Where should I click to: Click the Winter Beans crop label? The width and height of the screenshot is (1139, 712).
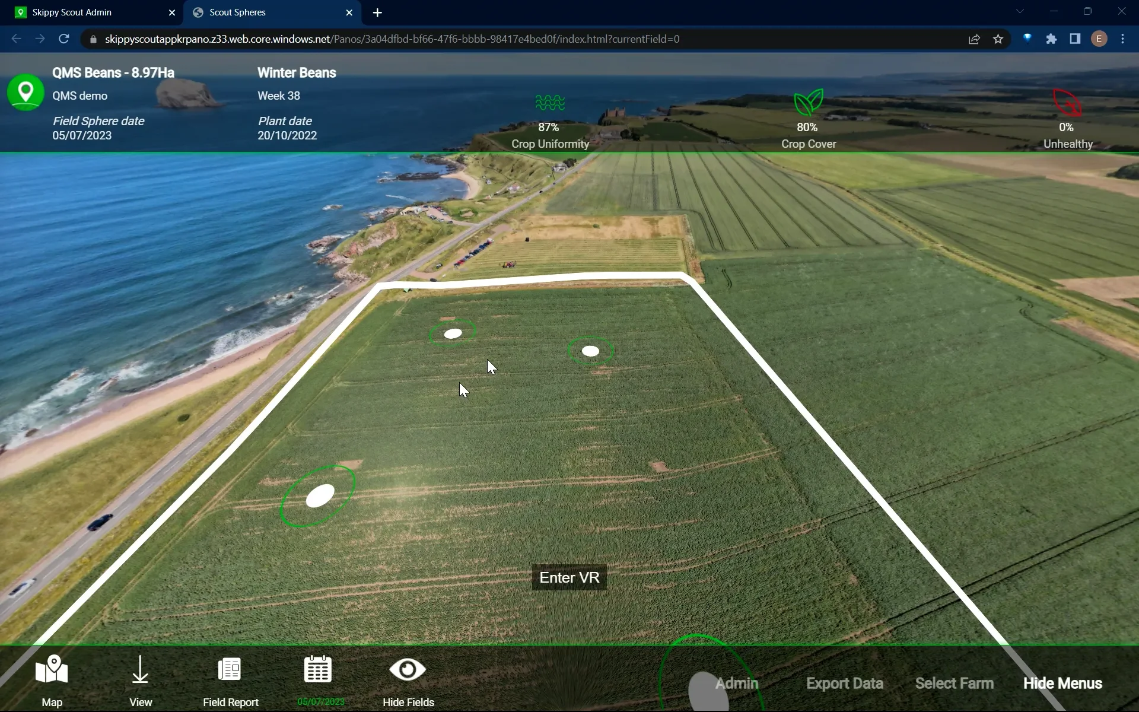(x=297, y=73)
